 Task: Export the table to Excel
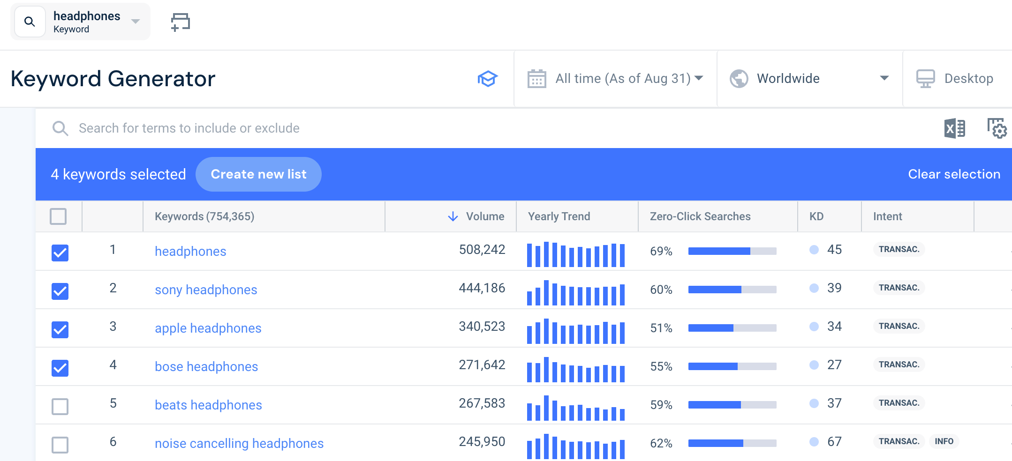(x=954, y=128)
